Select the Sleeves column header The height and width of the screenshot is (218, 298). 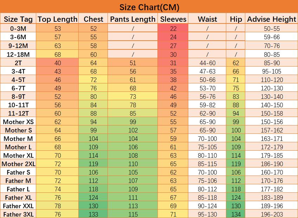tap(173, 19)
